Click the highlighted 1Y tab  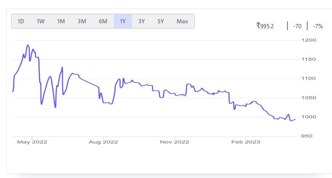click(123, 21)
